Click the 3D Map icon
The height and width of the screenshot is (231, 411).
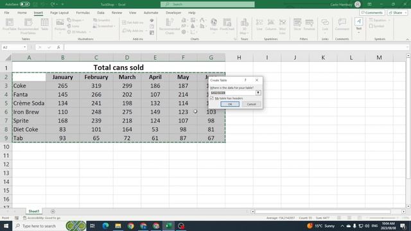click(x=244, y=26)
